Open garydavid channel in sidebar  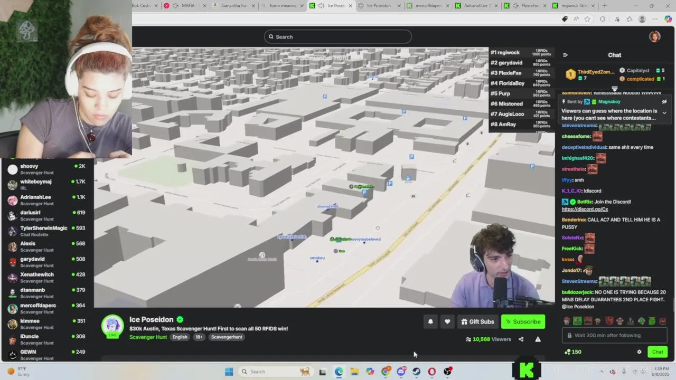point(47,262)
